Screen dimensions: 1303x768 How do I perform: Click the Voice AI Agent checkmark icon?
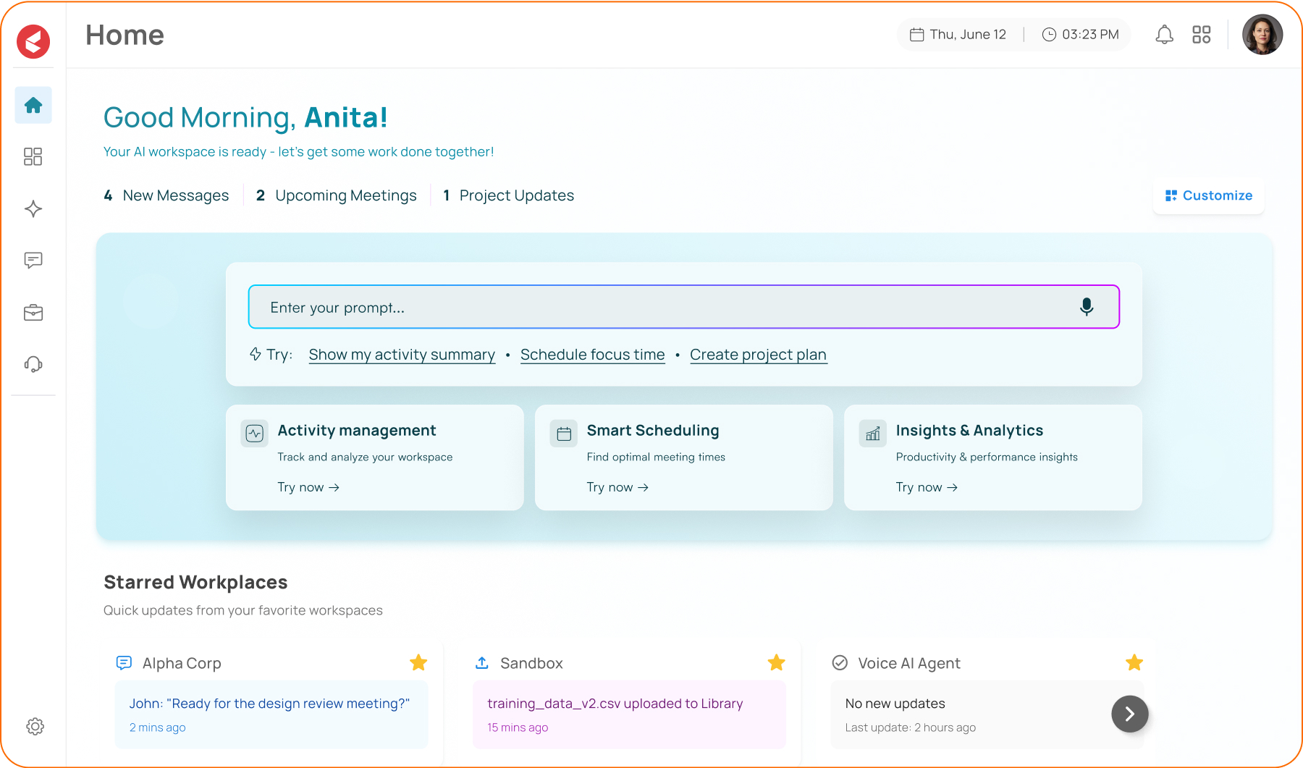pyautogui.click(x=840, y=663)
